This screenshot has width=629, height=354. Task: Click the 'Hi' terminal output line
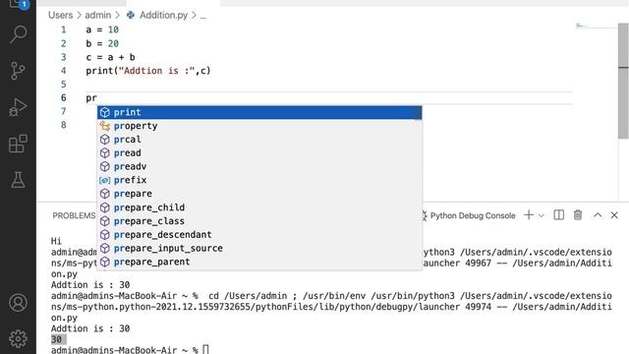[x=56, y=241]
